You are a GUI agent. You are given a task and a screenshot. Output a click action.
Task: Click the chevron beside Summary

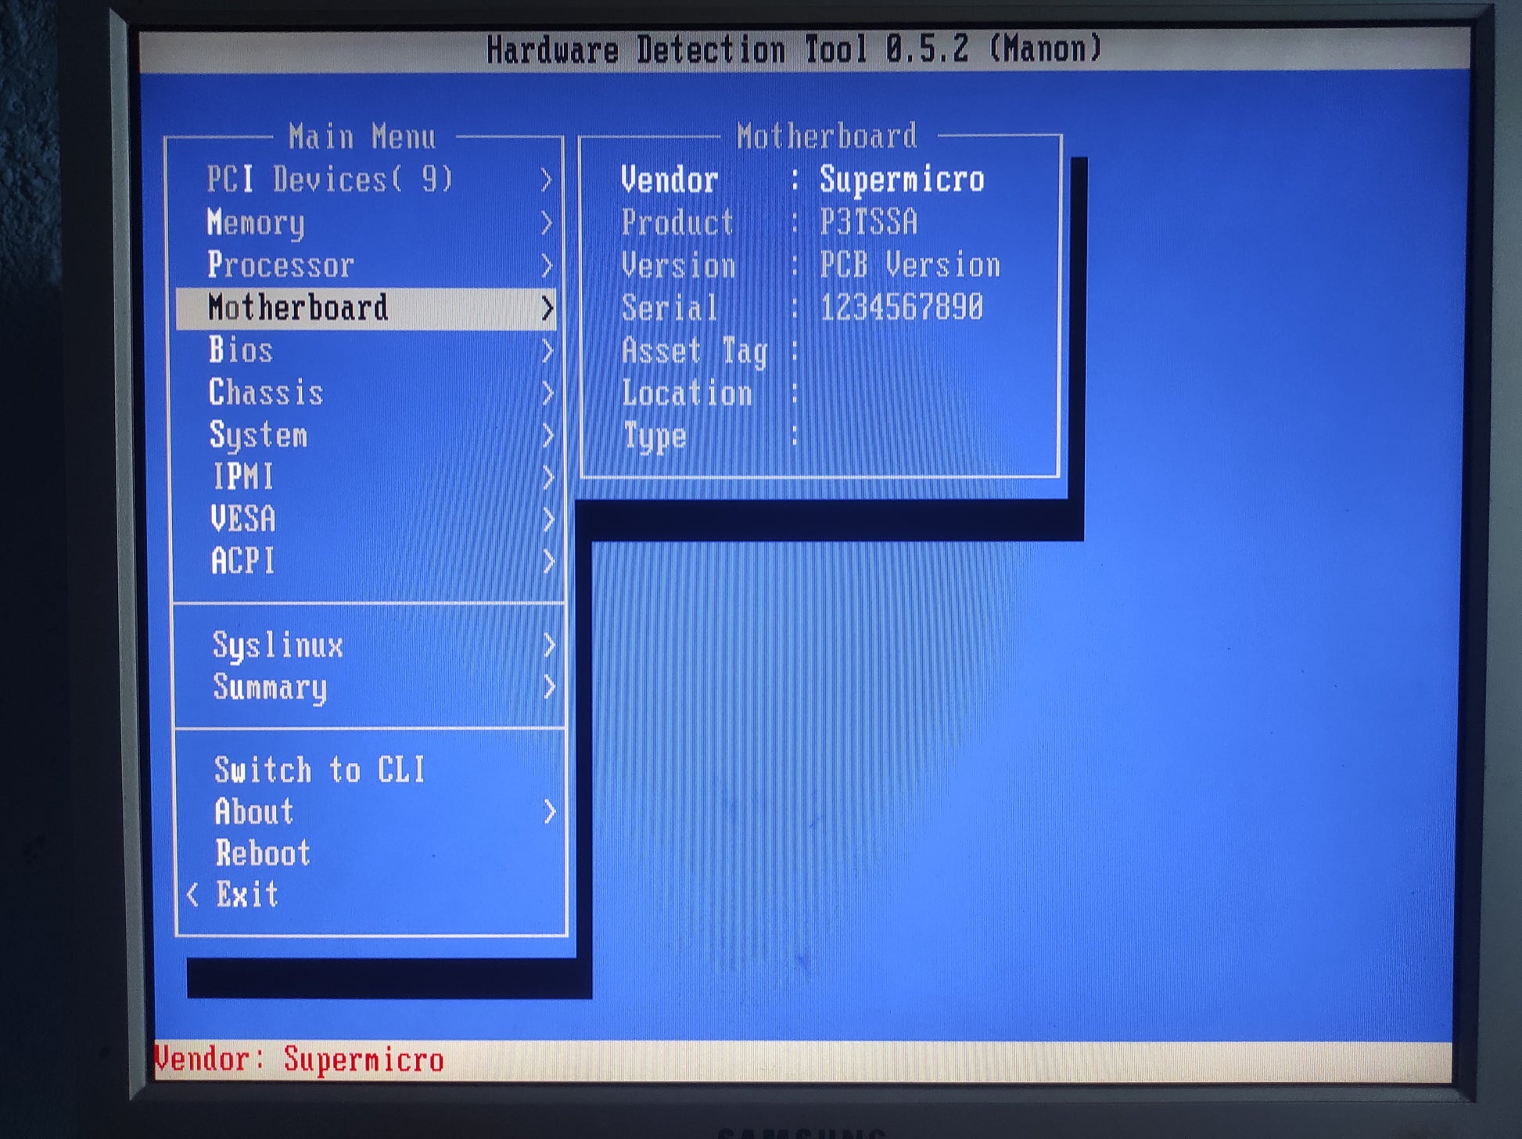click(x=549, y=688)
